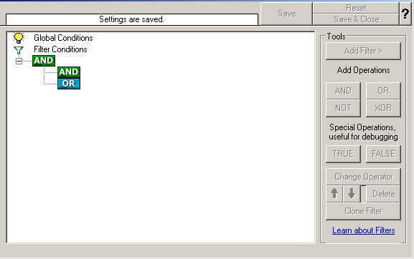This screenshot has width=414, height=259.
Task: Click the funnel Filter Conditions icon
Action: (x=19, y=50)
